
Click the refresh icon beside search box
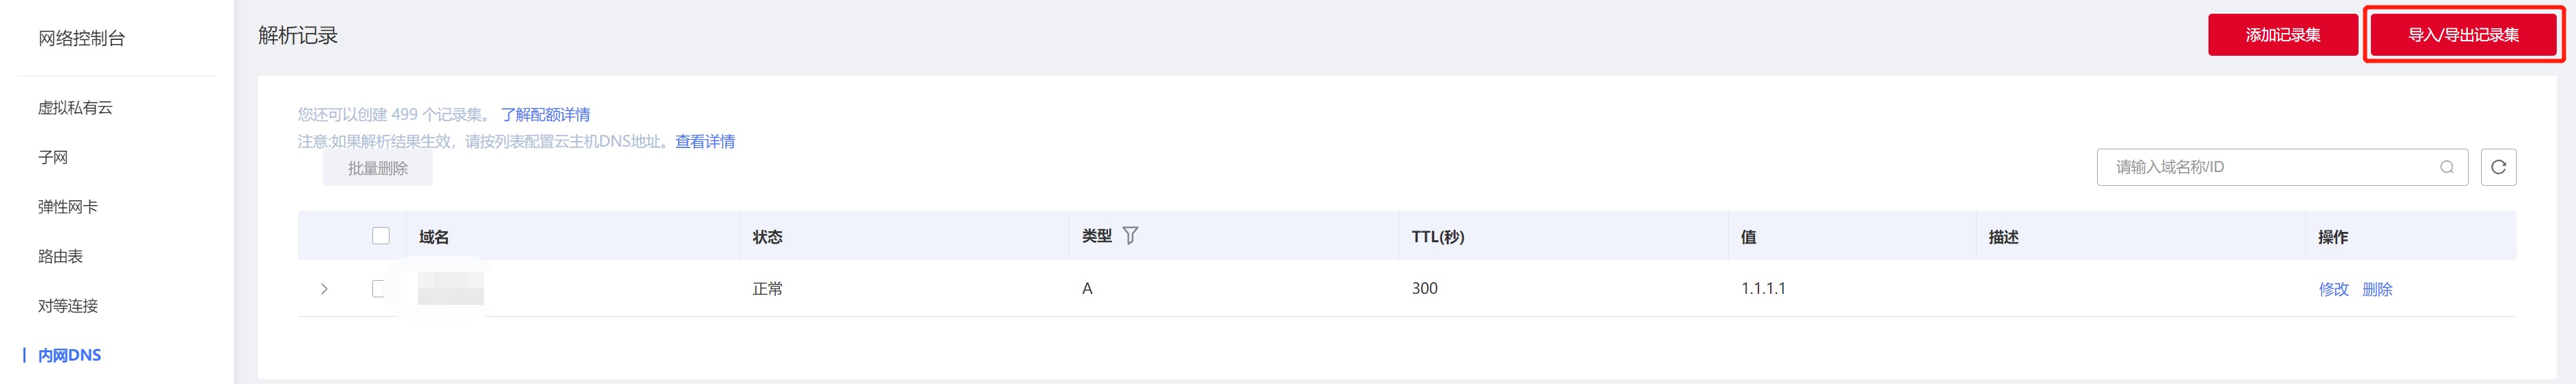[x=2498, y=167]
